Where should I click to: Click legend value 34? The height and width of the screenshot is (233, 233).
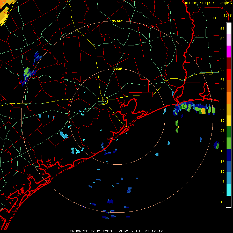coord(222,110)
